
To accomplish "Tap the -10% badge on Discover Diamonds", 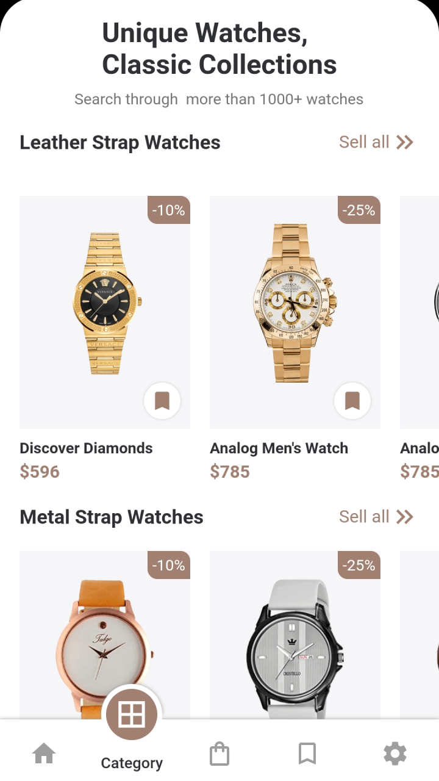I will click(169, 210).
